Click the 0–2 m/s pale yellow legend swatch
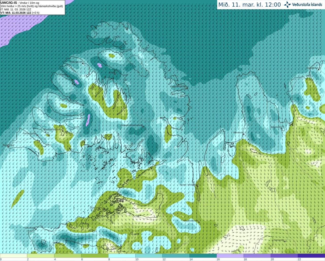Image resolution: width=325 pixels, height=261 pixels. [13, 256]
